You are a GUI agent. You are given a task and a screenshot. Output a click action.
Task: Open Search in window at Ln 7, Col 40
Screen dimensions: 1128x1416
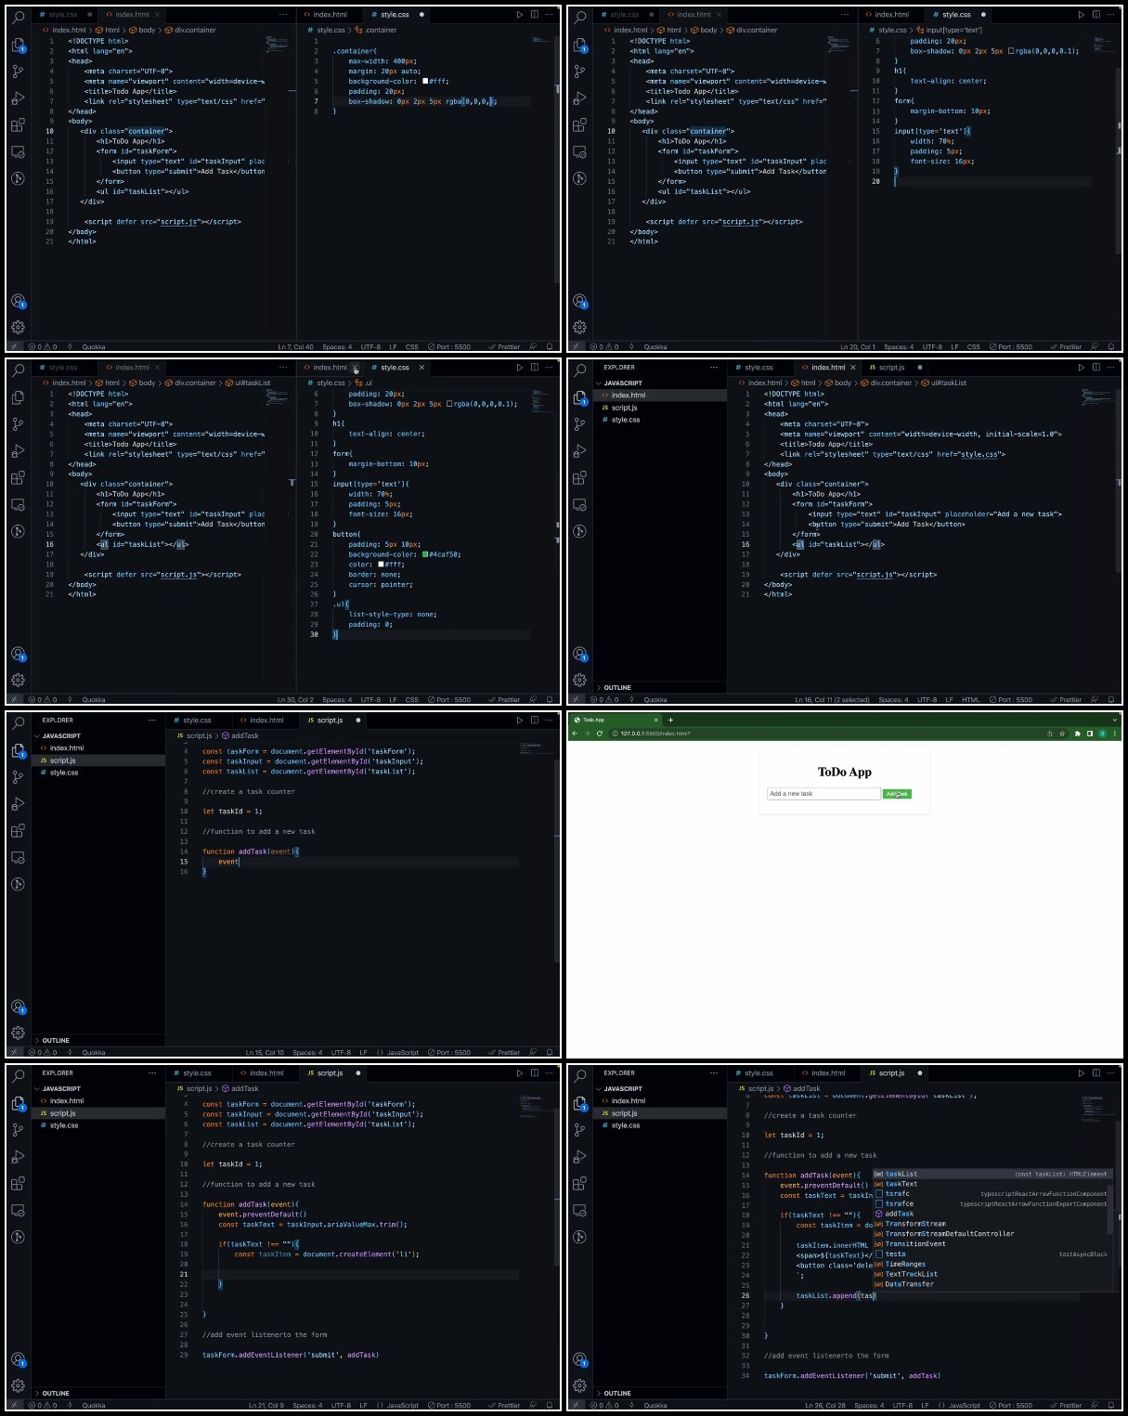tap(18, 17)
